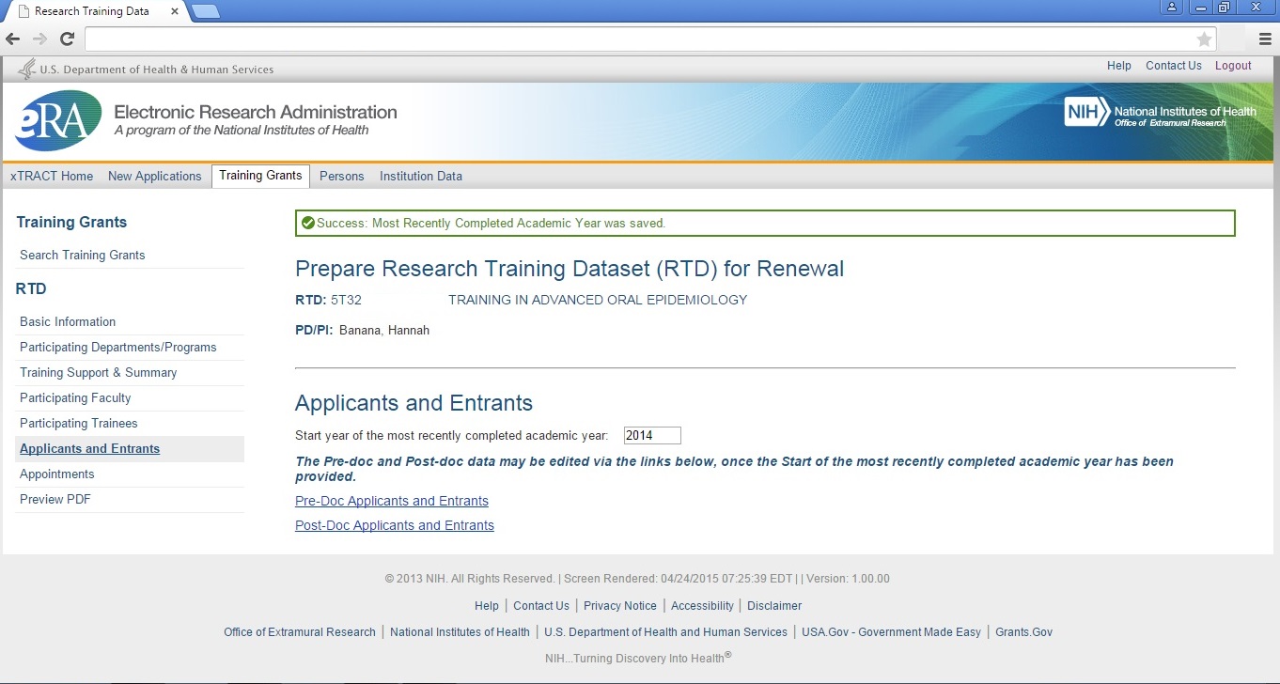The height and width of the screenshot is (684, 1280).
Task: Open the Chrome hamburger menu
Action: point(1265,39)
